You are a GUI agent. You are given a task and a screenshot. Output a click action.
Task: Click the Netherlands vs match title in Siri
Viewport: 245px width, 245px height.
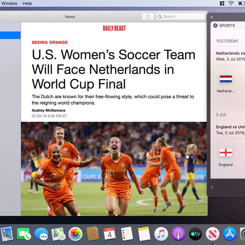point(230,53)
